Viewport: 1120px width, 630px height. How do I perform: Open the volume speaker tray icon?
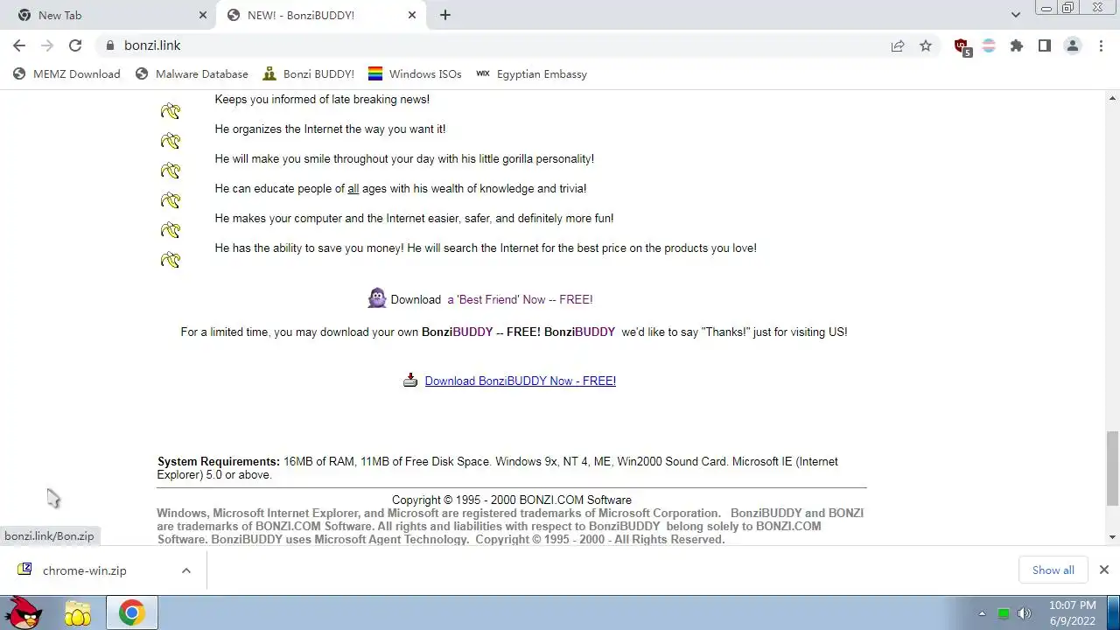click(x=1025, y=613)
